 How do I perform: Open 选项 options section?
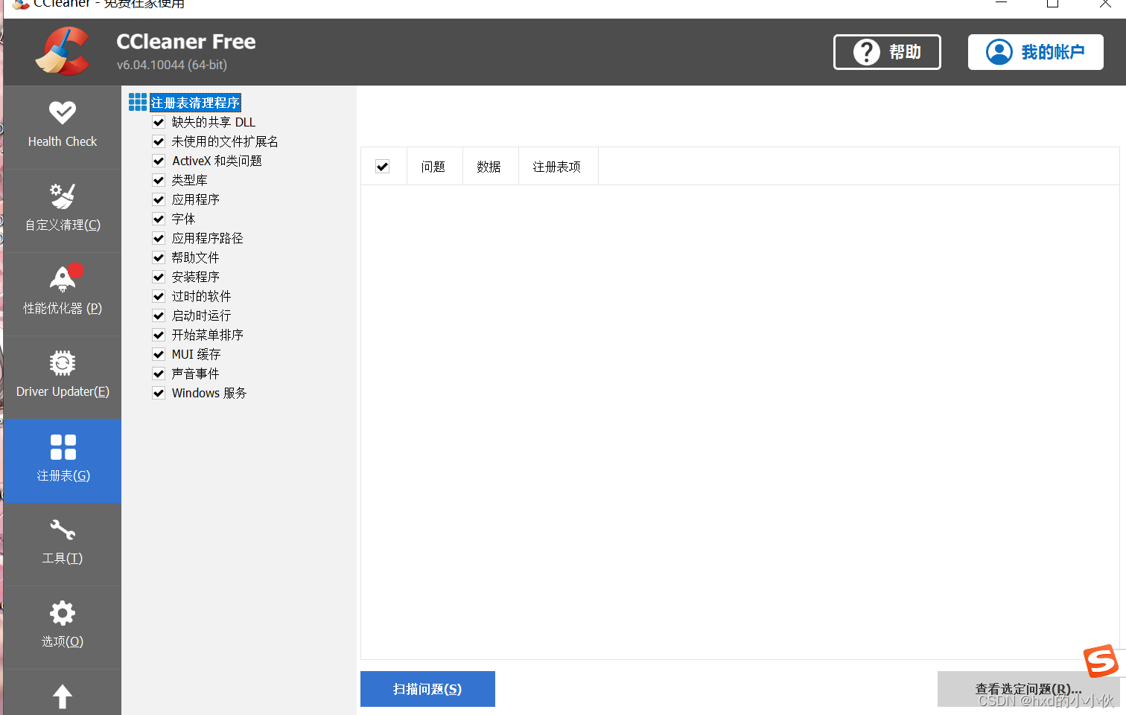coord(63,627)
